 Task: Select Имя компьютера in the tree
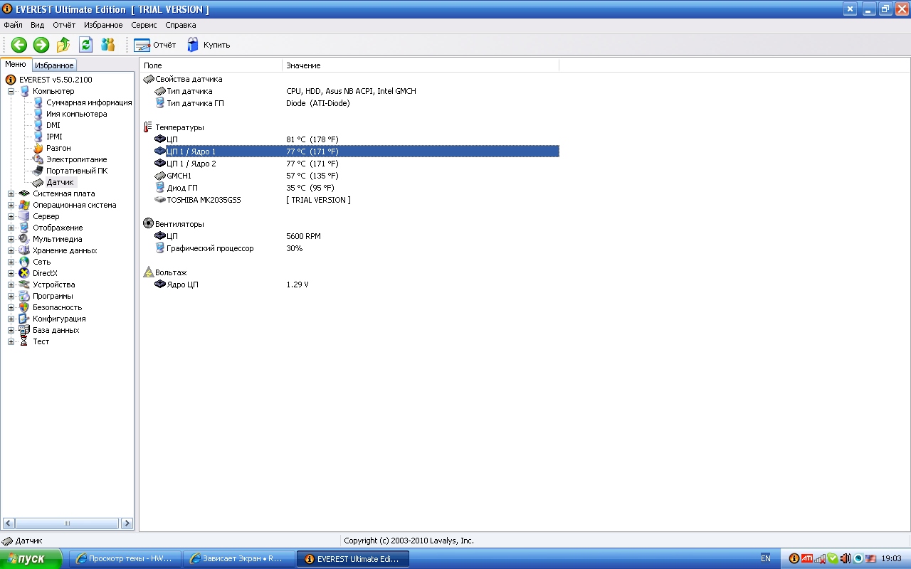pyautogui.click(x=77, y=114)
